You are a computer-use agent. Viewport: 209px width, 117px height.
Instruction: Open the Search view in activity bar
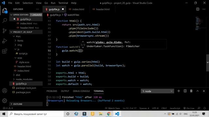pyautogui.click(x=5, y=20)
